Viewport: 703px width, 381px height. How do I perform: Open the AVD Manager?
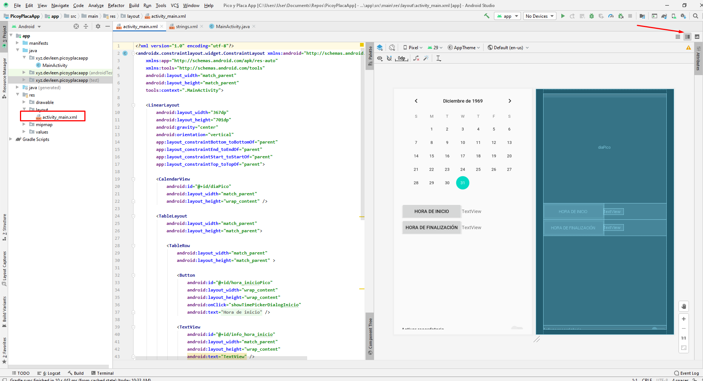pos(674,16)
